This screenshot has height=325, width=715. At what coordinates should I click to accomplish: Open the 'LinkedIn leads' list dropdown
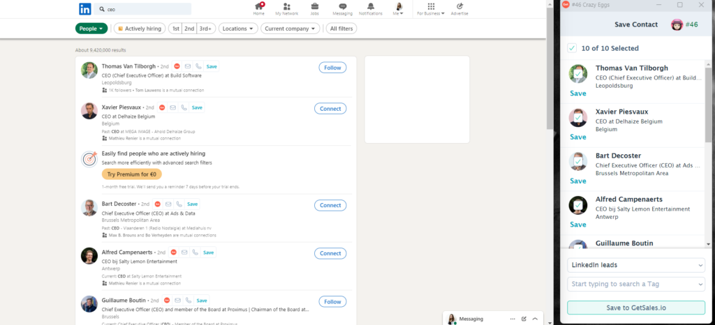[x=635, y=265]
